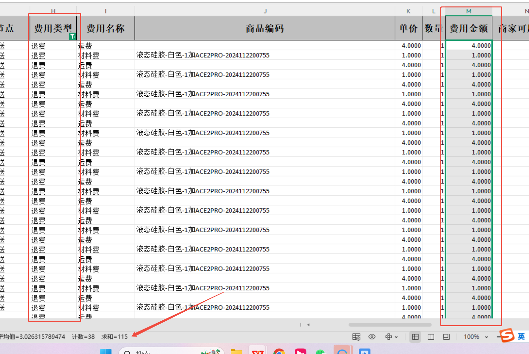This screenshot has width=529, height=354.
Task: Select column K header
Action: tap(409, 11)
